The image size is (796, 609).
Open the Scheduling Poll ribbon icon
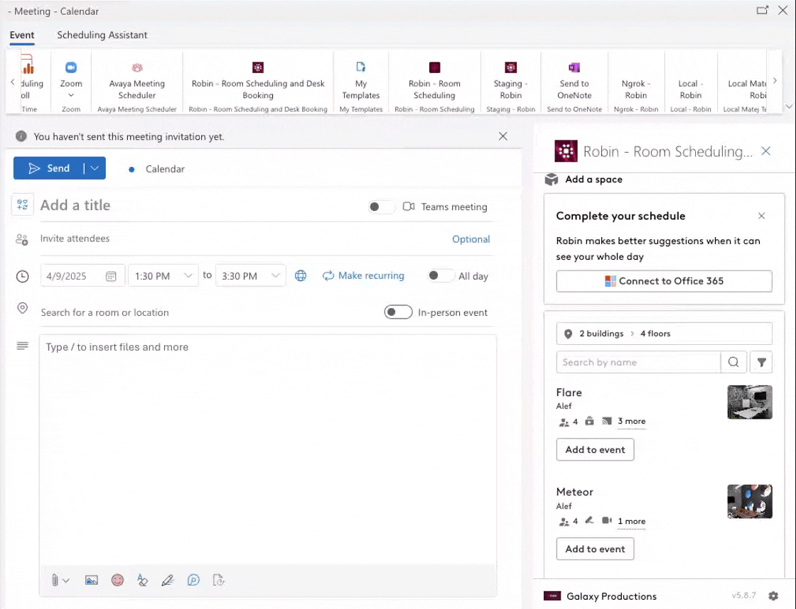pos(28,65)
